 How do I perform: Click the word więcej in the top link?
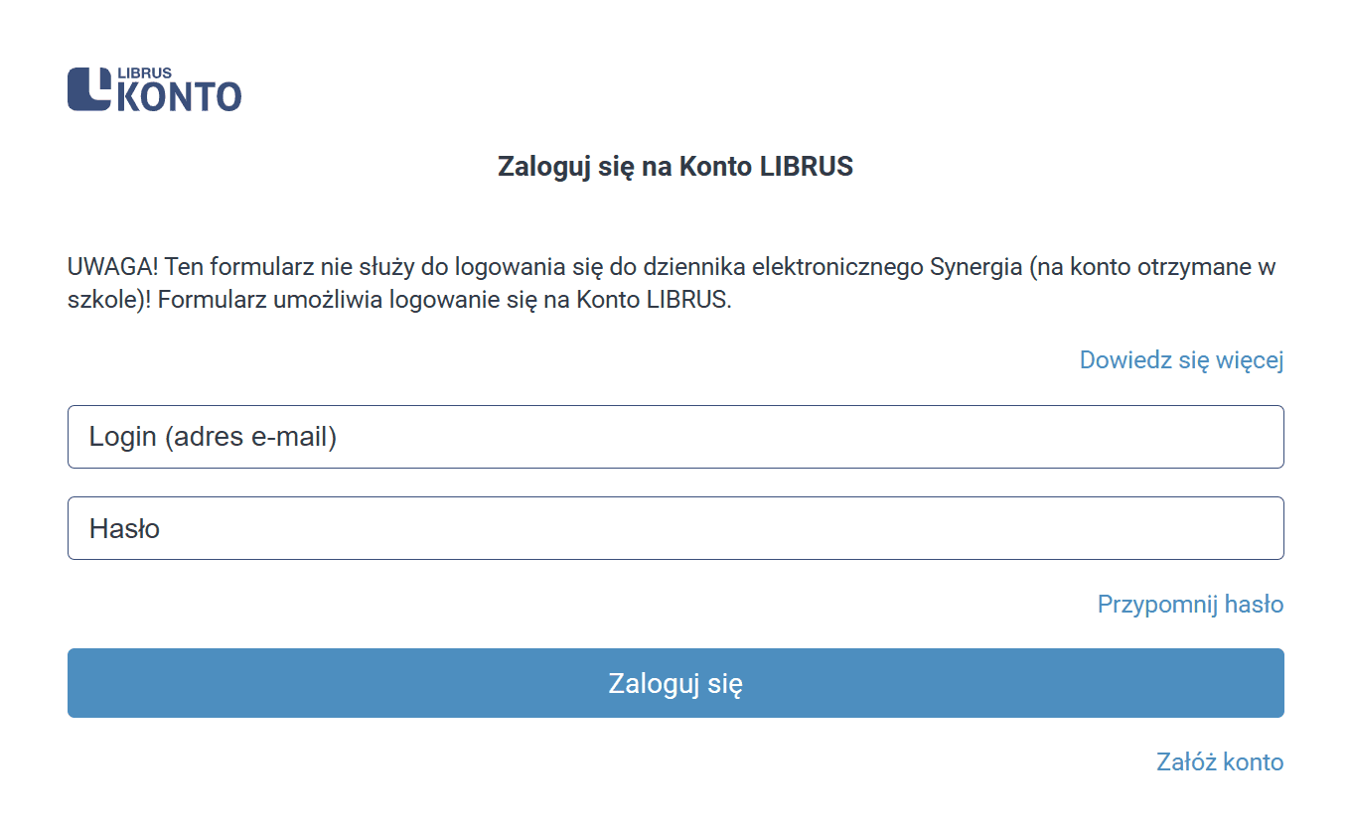pos(1250,359)
